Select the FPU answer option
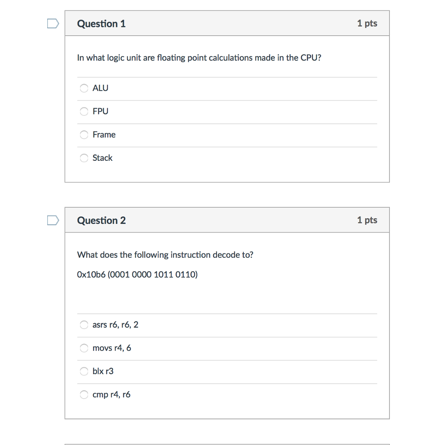 point(84,111)
